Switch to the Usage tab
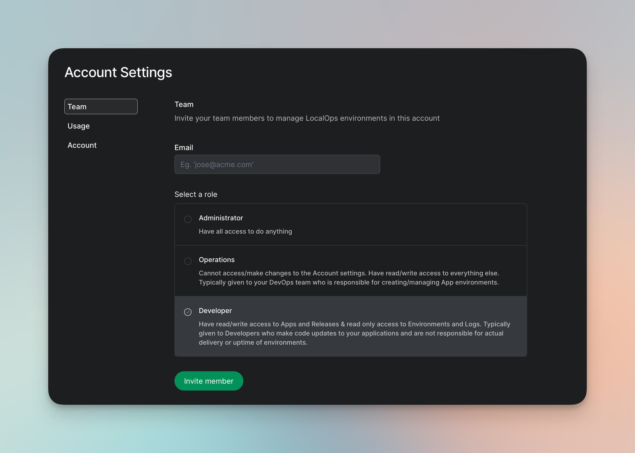635x453 pixels. click(x=79, y=126)
